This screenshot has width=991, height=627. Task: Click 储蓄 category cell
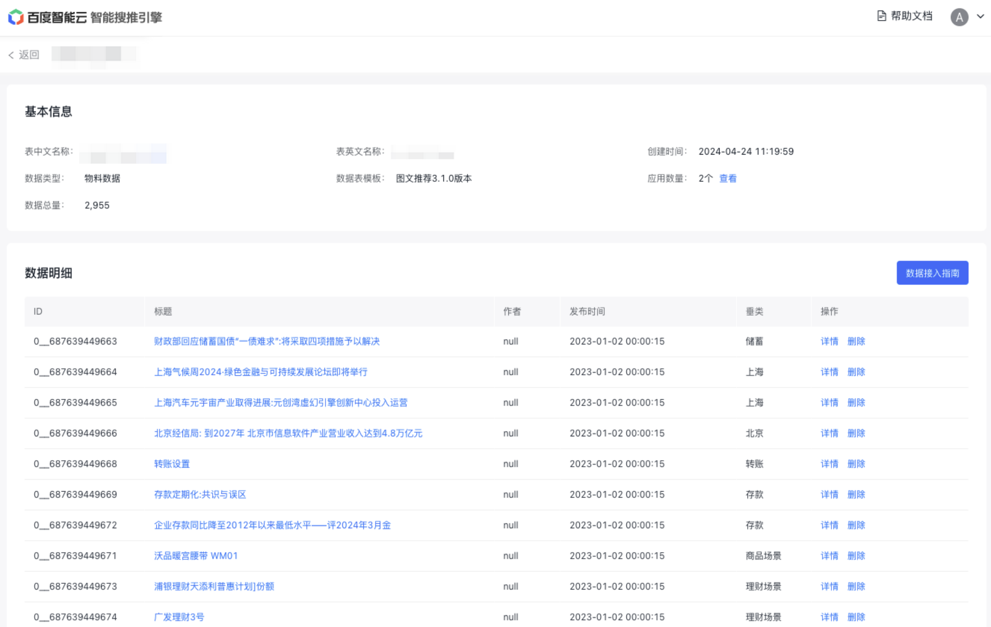click(x=754, y=341)
